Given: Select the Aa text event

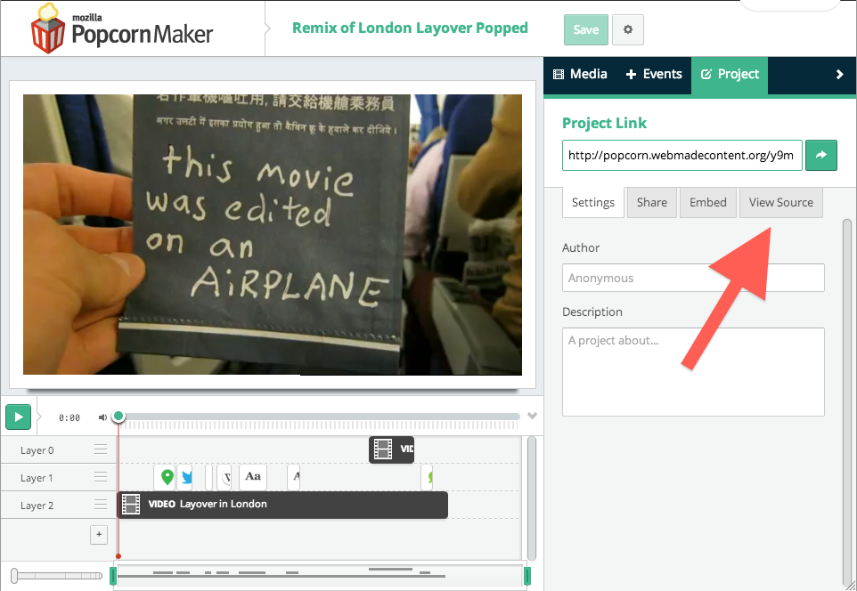Looking at the screenshot, I should point(253,477).
